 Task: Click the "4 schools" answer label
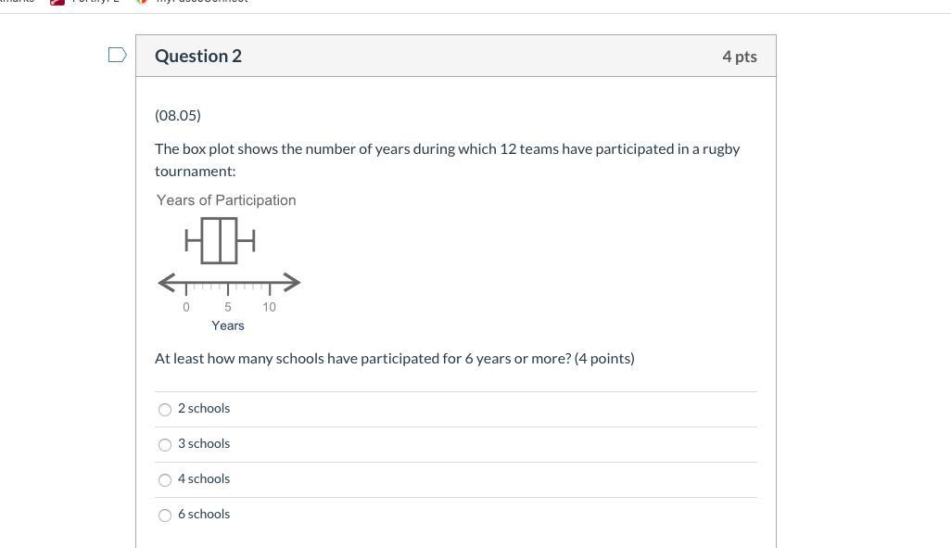click(x=204, y=478)
